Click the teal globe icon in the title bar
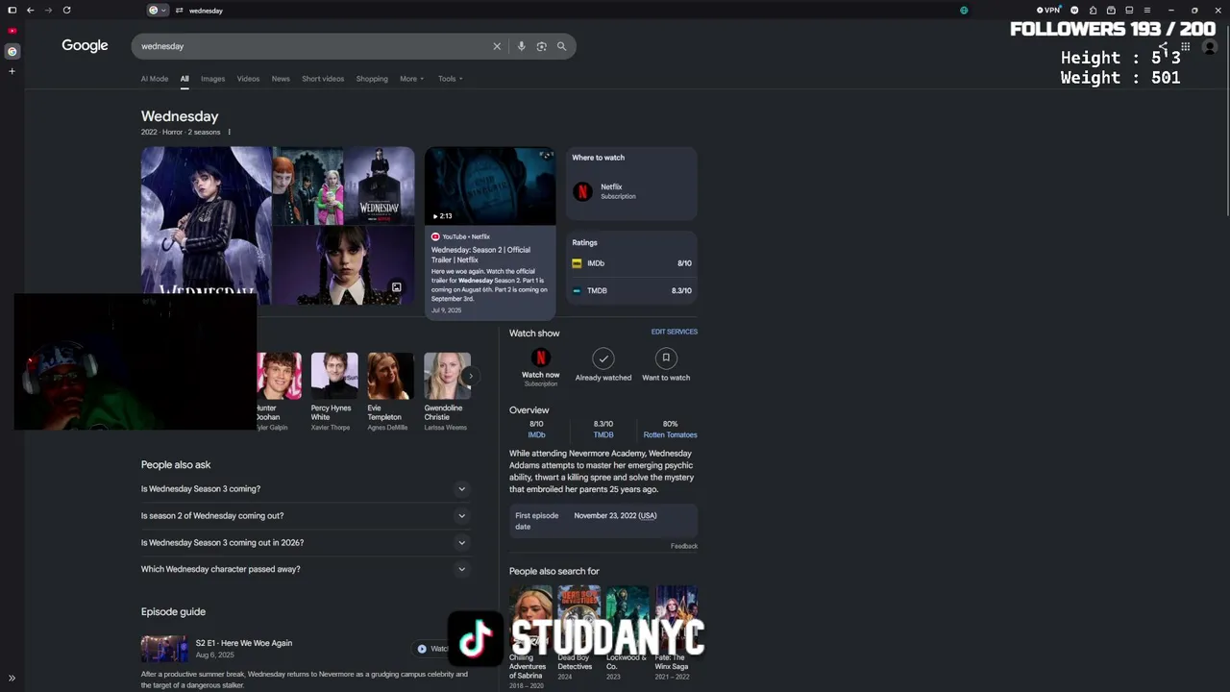The image size is (1230, 692). click(x=964, y=11)
